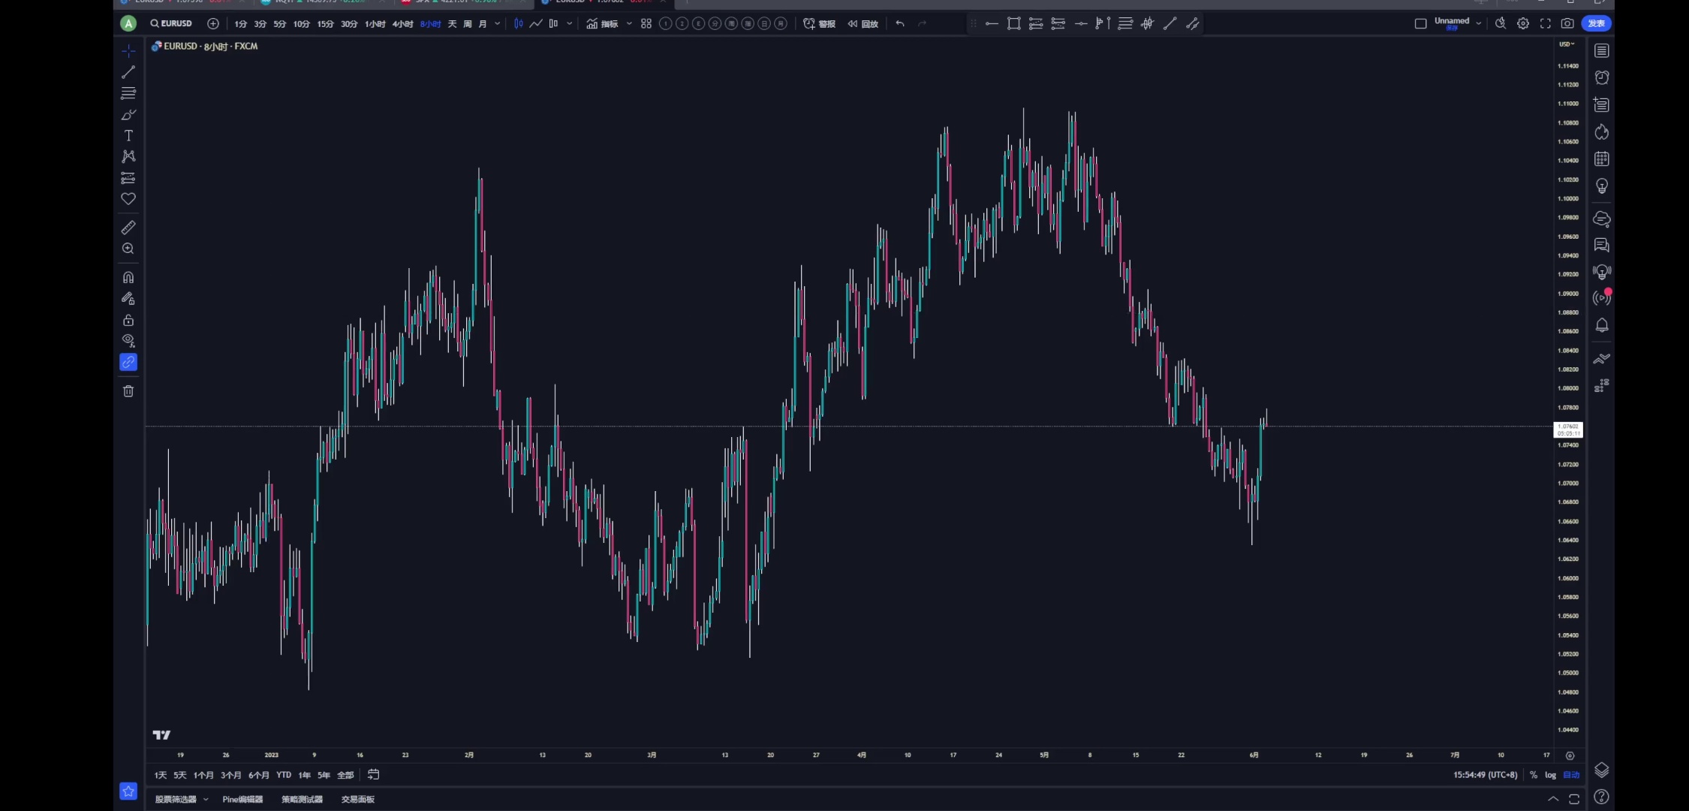Image resolution: width=1689 pixels, height=811 pixels.
Task: Open the Unnamed layout dropdown
Action: [1478, 24]
